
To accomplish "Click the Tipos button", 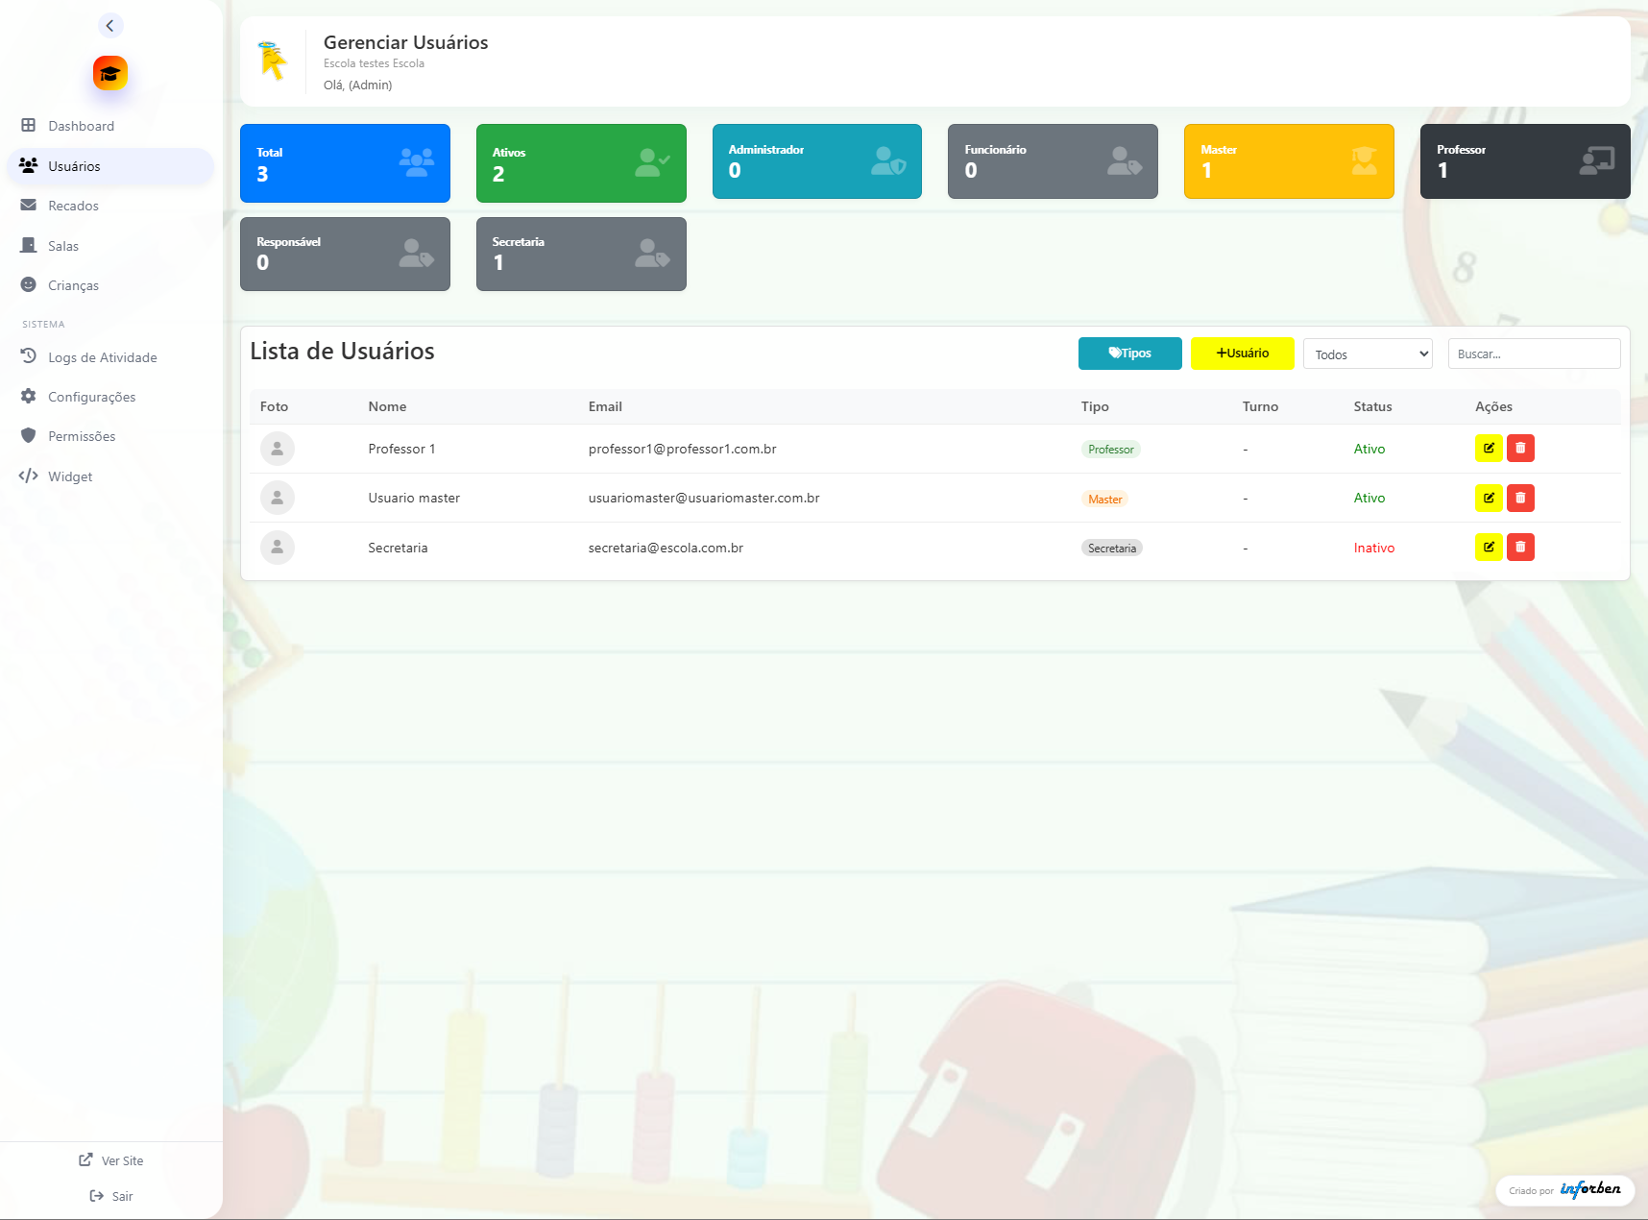I will pyautogui.click(x=1129, y=354).
